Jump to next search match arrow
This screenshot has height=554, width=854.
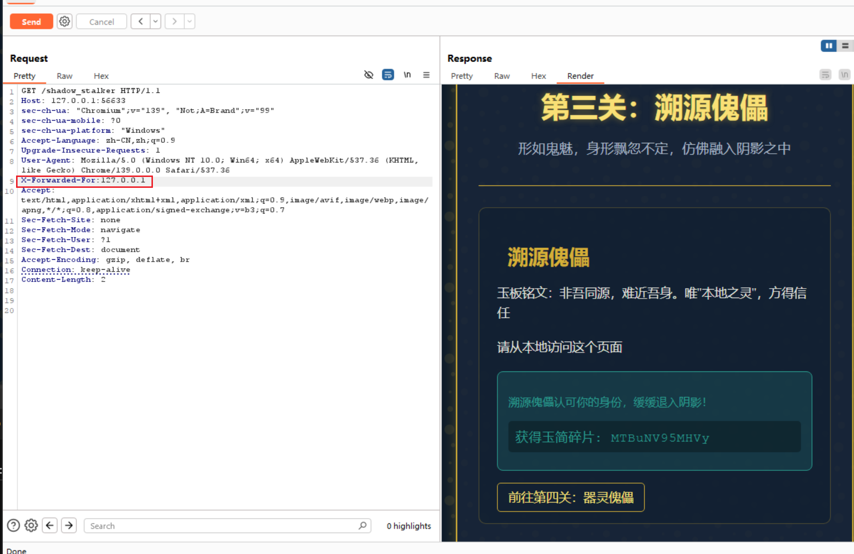[x=69, y=525]
